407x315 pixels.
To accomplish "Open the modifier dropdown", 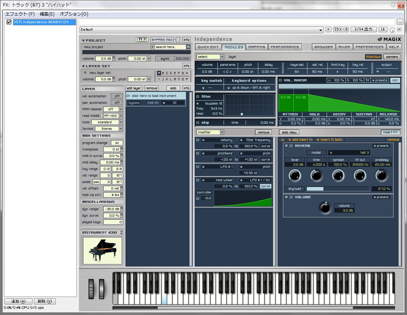I will pyautogui.click(x=210, y=132).
